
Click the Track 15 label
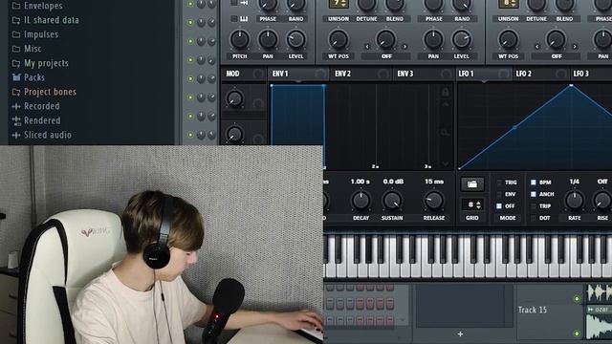(533, 310)
